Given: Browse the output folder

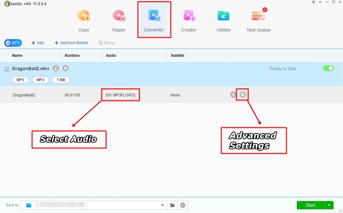Looking at the screenshot, I should click(x=172, y=205).
